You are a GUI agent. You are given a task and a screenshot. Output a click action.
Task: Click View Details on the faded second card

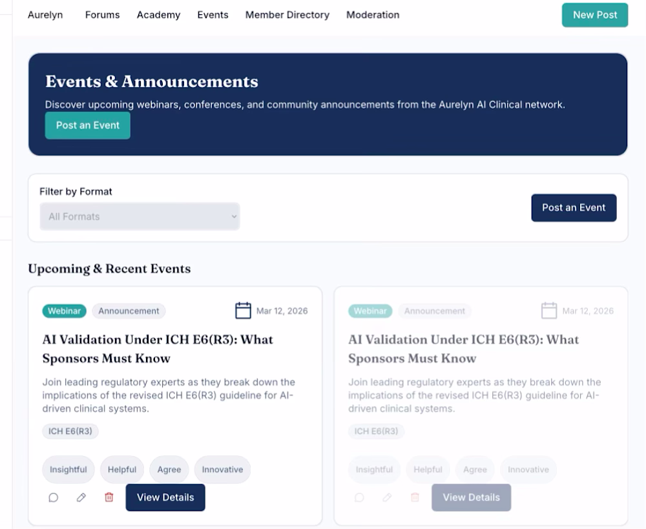pyautogui.click(x=472, y=497)
